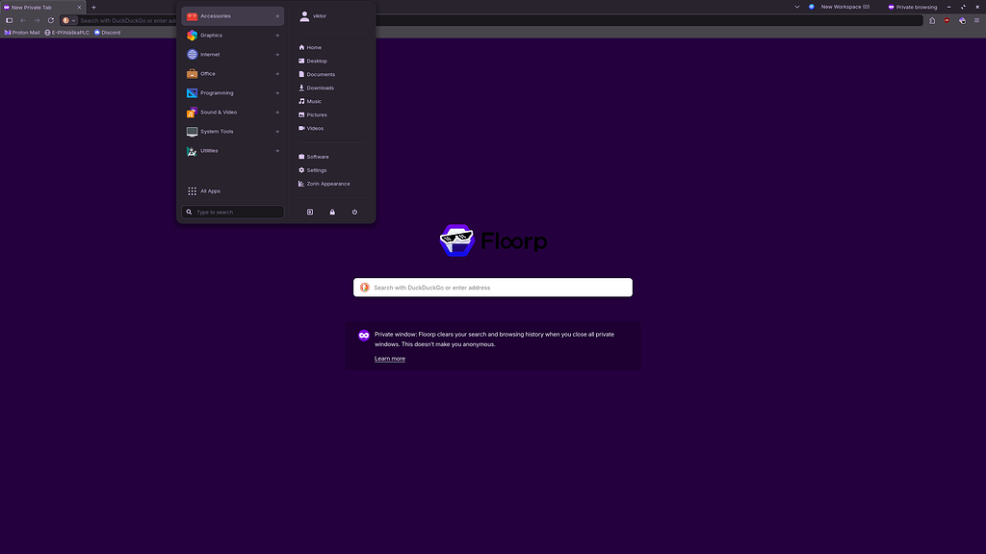Click the Private browsing indicator
Image resolution: width=986 pixels, height=554 pixels.
pyautogui.click(x=913, y=7)
